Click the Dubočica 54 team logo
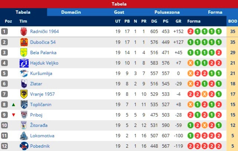 coord(24,42)
